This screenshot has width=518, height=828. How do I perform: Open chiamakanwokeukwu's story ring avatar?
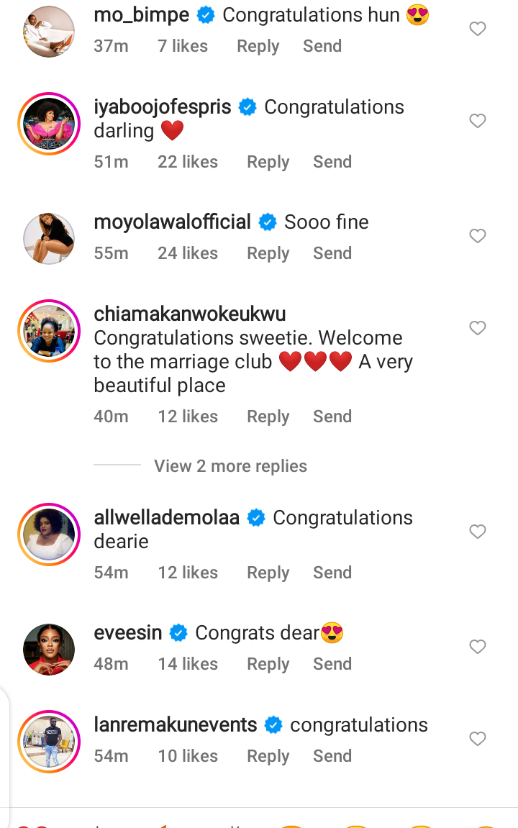(x=49, y=331)
